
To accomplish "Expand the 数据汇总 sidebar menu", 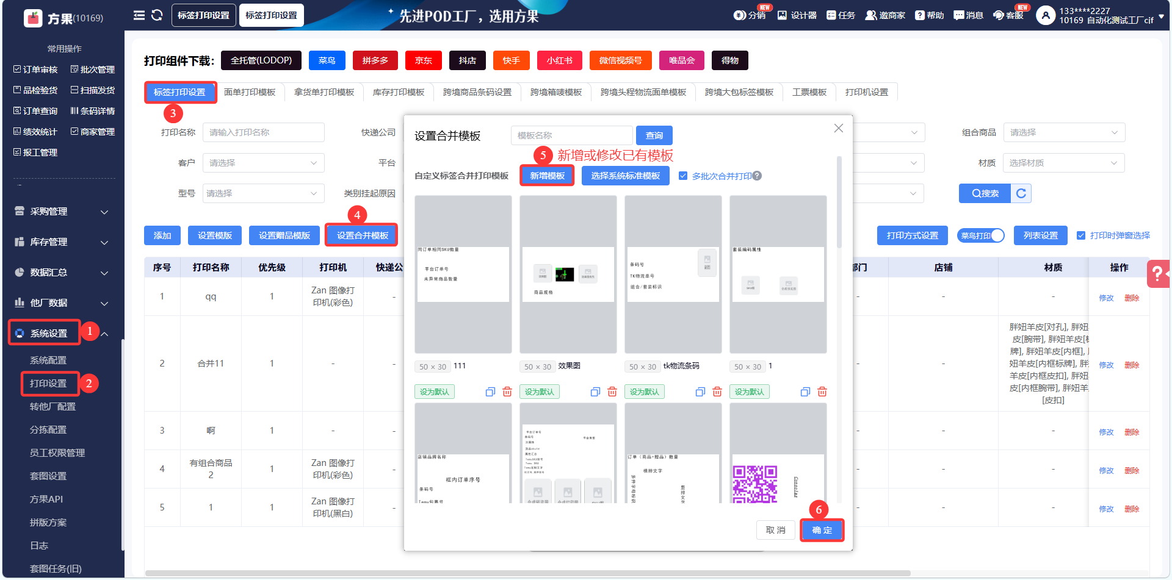I will (x=61, y=273).
